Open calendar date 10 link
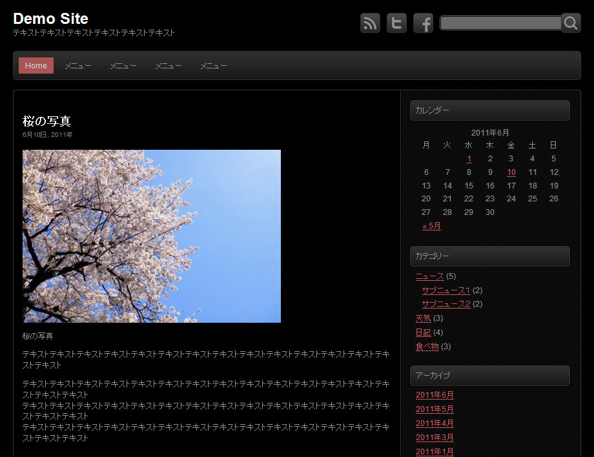594x457 pixels. tap(511, 172)
